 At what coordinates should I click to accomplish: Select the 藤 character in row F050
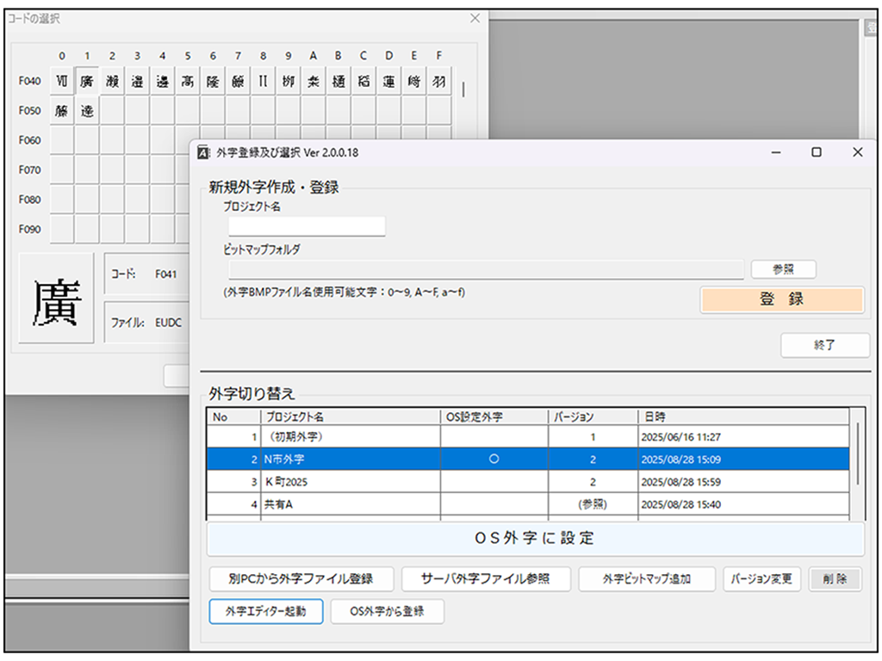62,110
